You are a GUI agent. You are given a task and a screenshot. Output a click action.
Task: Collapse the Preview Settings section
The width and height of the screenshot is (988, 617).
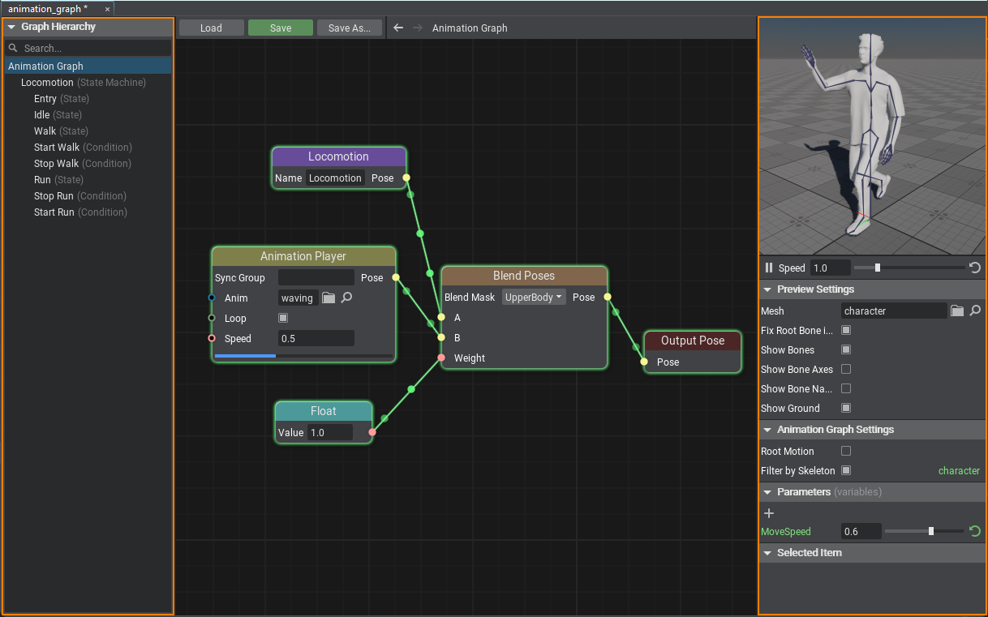coord(767,289)
